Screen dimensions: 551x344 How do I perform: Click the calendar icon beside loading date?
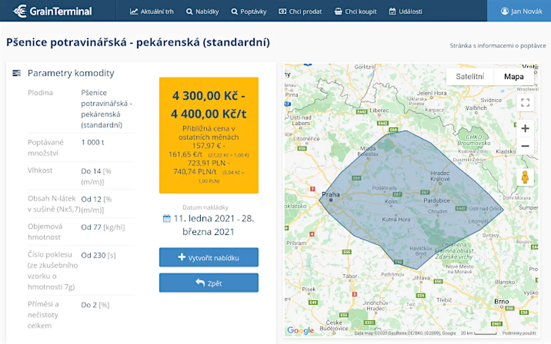tap(167, 219)
